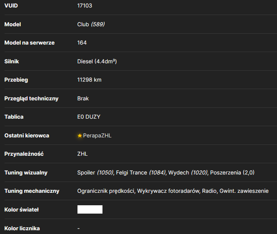Click the VUID label

coord(11,6)
